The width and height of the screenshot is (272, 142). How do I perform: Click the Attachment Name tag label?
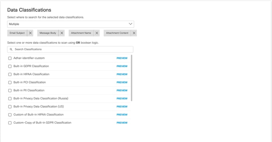(81, 33)
